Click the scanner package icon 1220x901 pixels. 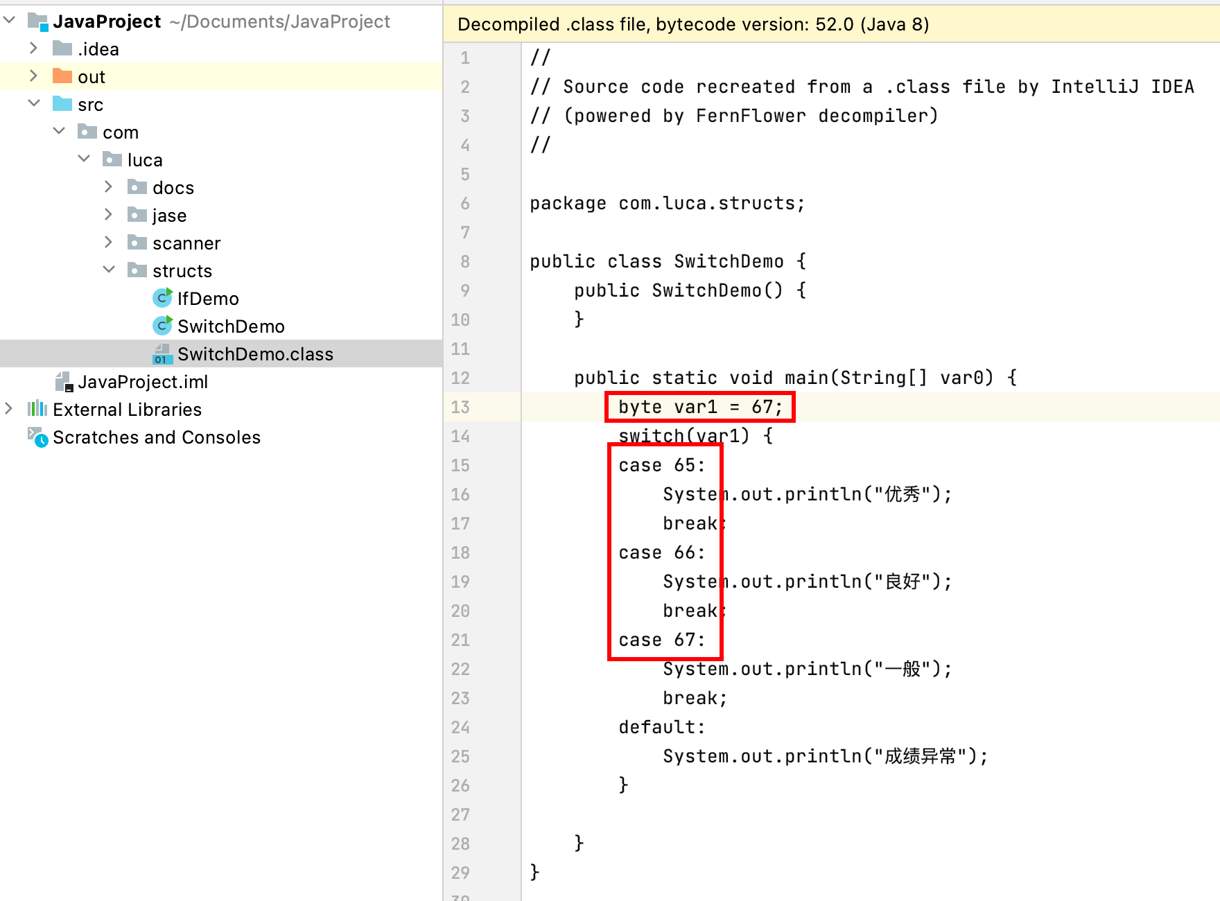(x=137, y=242)
